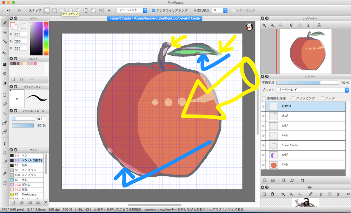351x213 pixels.
Task: Toggle visibility of りんごのみ layer
Action: point(263,145)
